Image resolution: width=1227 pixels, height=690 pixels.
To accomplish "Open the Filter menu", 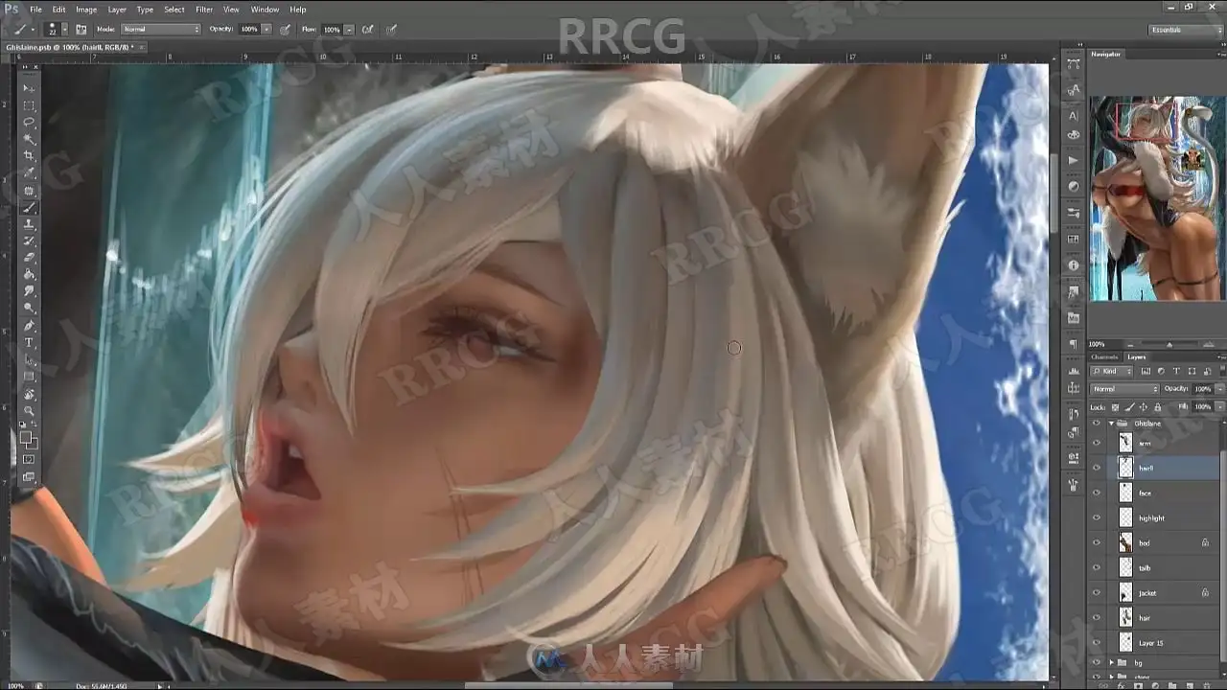I will tap(204, 10).
